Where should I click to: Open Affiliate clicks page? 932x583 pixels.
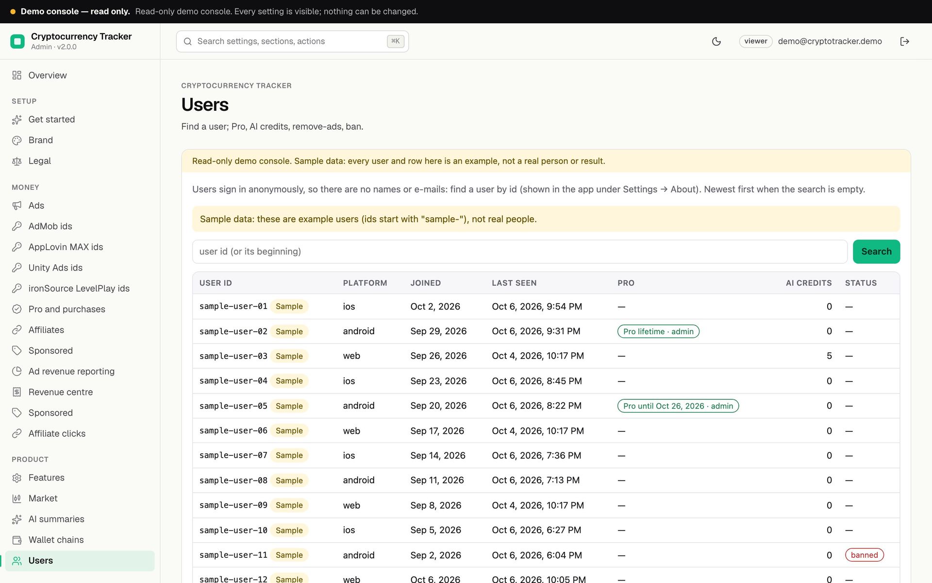pyautogui.click(x=80, y=433)
